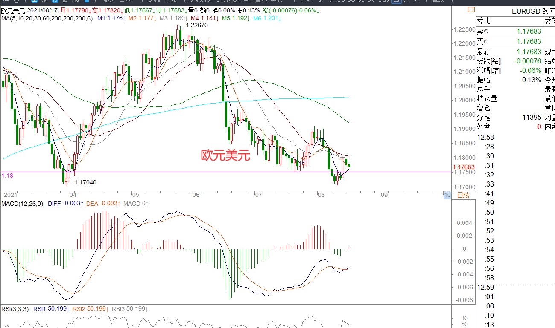Click the 08 month marker on the time axis

321,195
